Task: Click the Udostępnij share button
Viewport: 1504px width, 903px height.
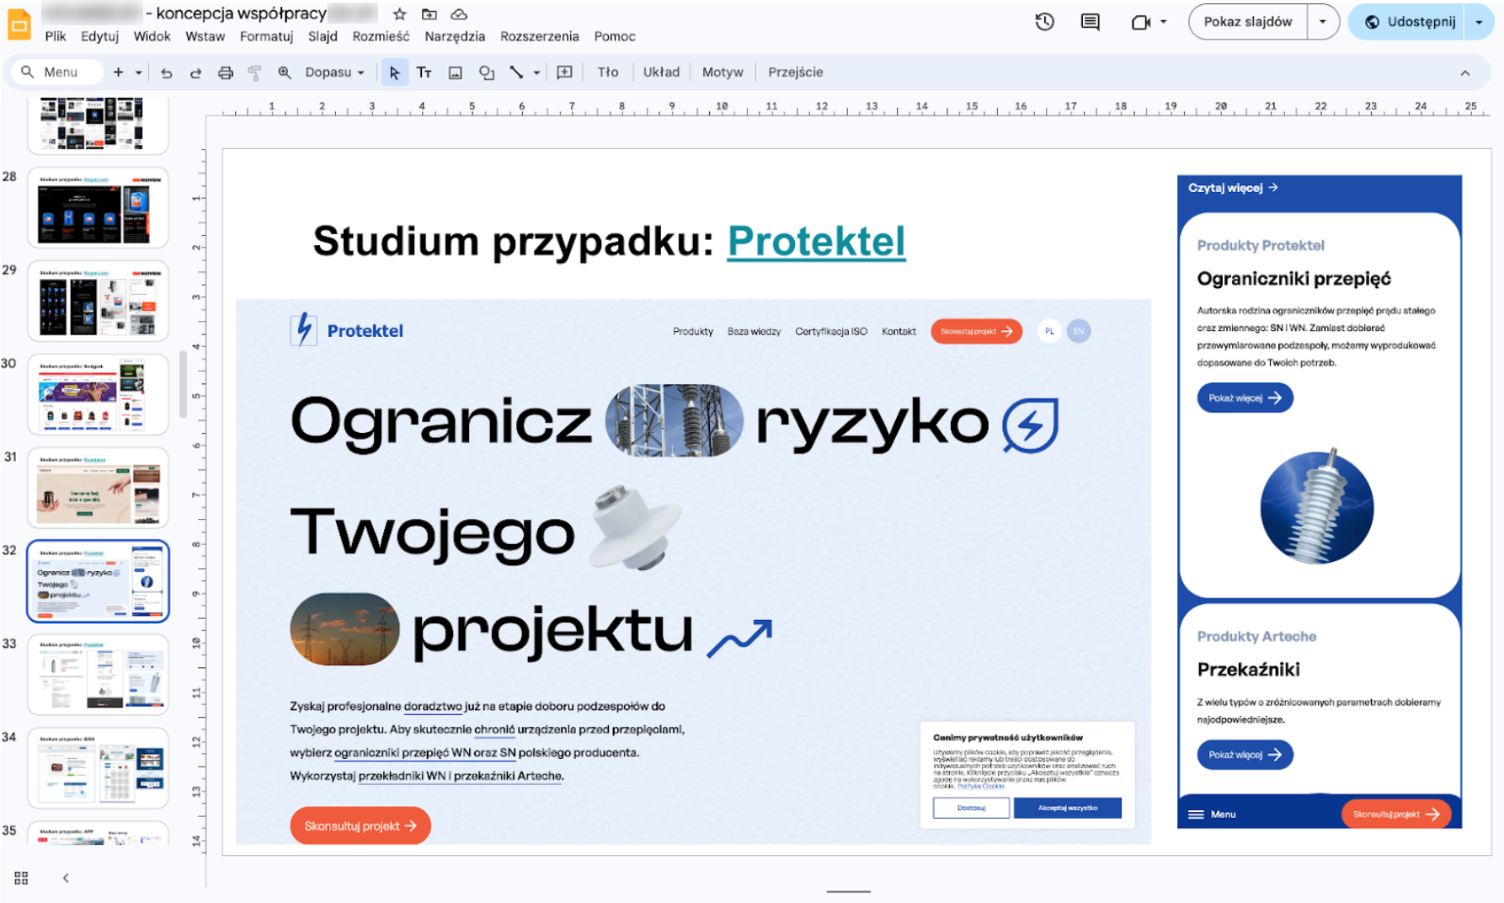Action: (1410, 22)
